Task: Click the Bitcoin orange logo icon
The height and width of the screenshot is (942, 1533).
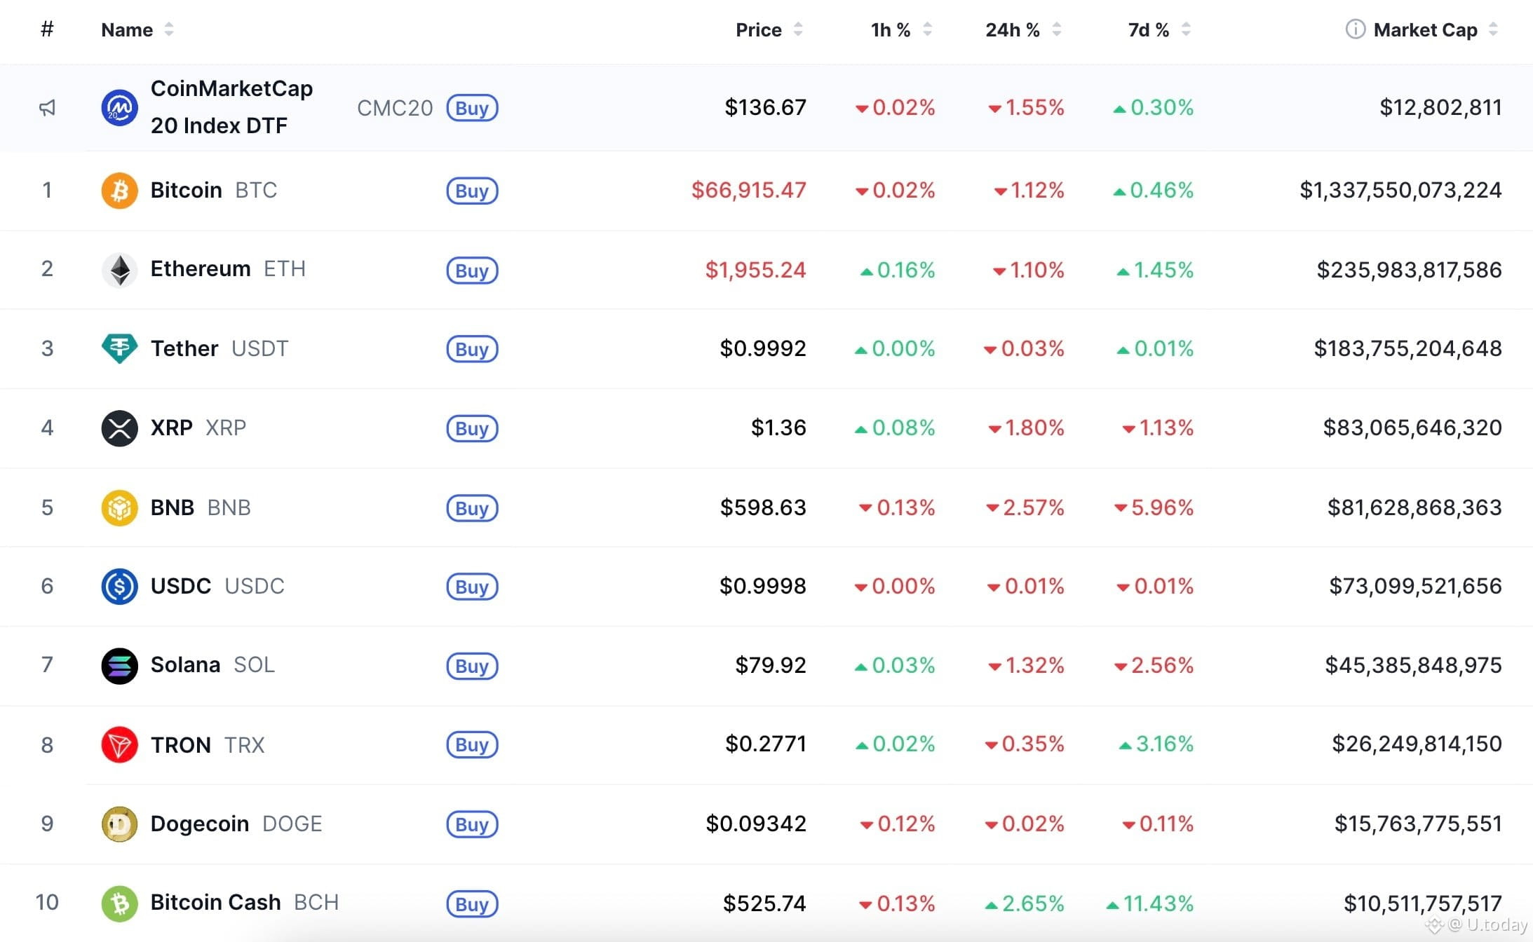Action: [119, 191]
